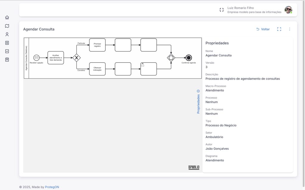Click the Autor value João Gonçalves
305x190 pixels.
(217, 149)
